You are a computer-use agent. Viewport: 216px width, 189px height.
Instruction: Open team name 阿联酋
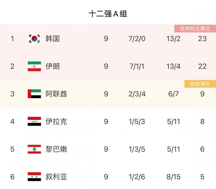point(56,94)
